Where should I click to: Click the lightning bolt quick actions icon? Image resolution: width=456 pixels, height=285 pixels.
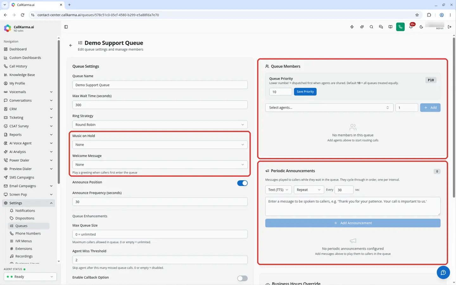pos(352,27)
